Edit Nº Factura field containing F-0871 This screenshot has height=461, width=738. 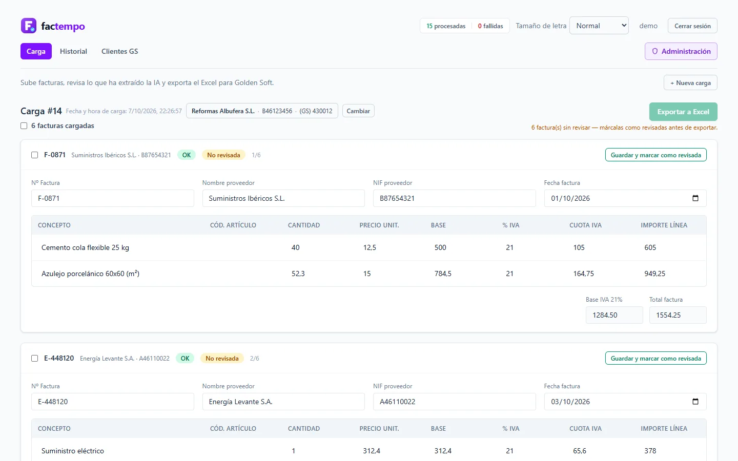(x=113, y=198)
